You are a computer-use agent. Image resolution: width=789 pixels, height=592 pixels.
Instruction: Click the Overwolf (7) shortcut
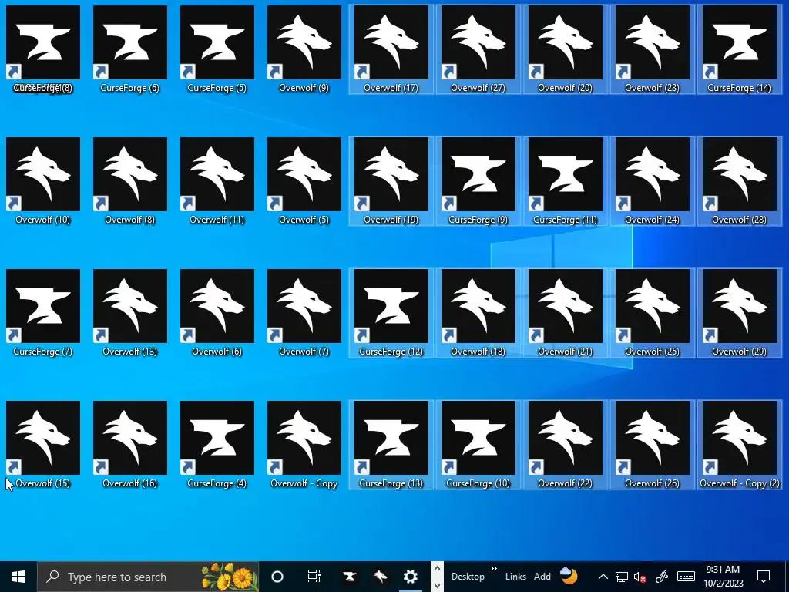pos(304,313)
